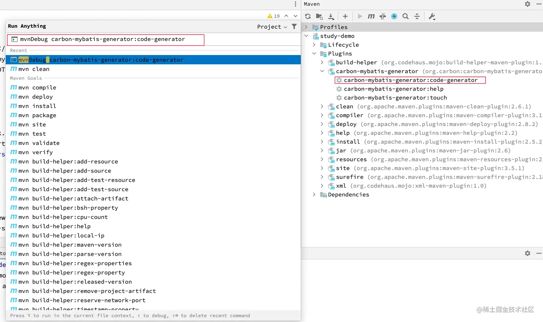
Task: Expand the surefire plugin node
Action: [322, 177]
